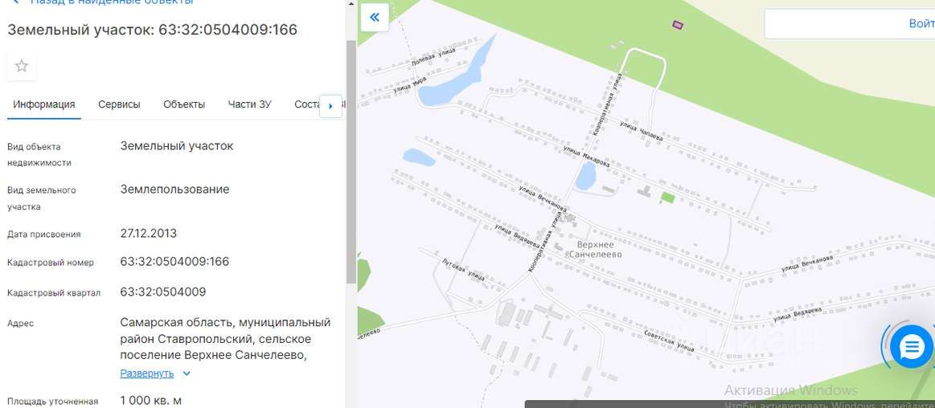This screenshot has height=408, width=935.
Task: Click the info panel vertical scrollbar
Action: click(351, 161)
